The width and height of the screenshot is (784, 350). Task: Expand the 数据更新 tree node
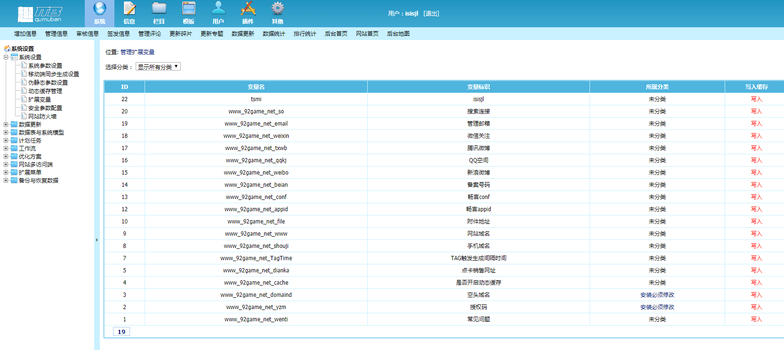tap(6, 125)
